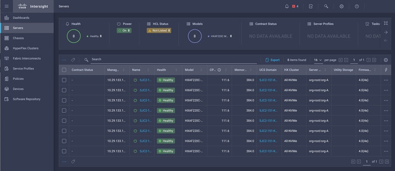Select the seventh server row checkbox
The width and height of the screenshot is (395, 171).
point(64,141)
